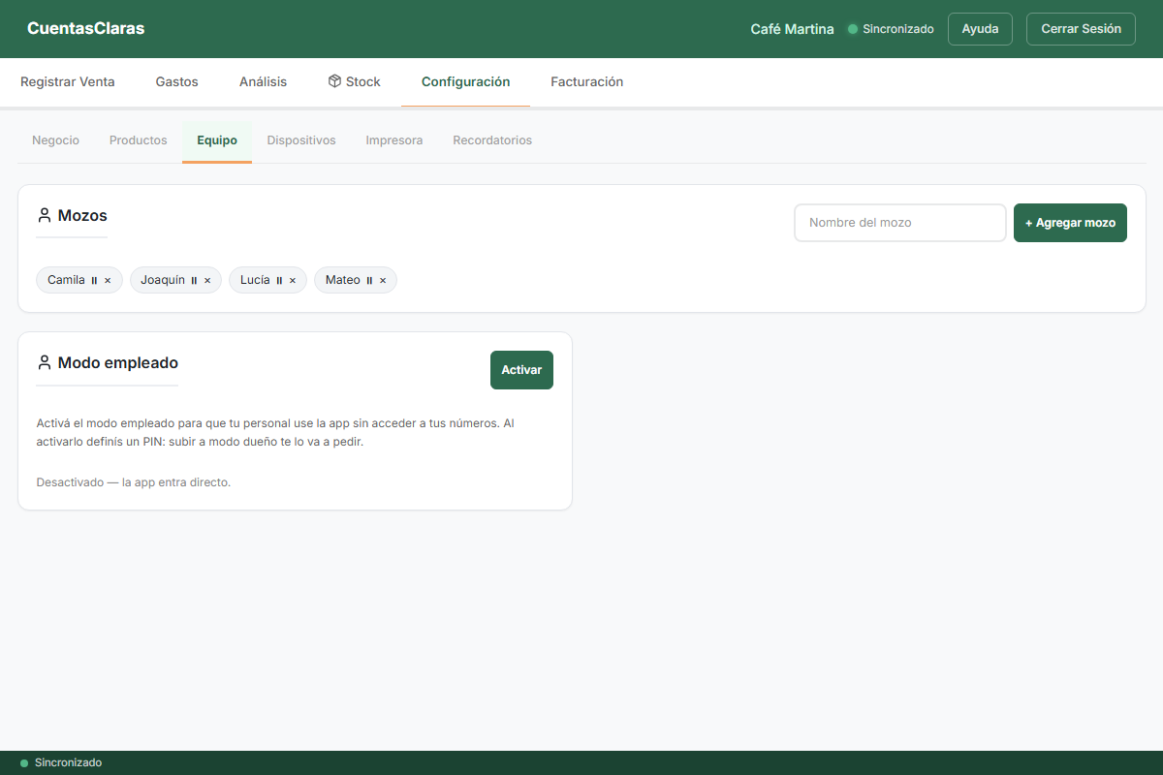The image size is (1163, 775).
Task: Open the Recordatorios subtab
Action: pyautogui.click(x=492, y=140)
